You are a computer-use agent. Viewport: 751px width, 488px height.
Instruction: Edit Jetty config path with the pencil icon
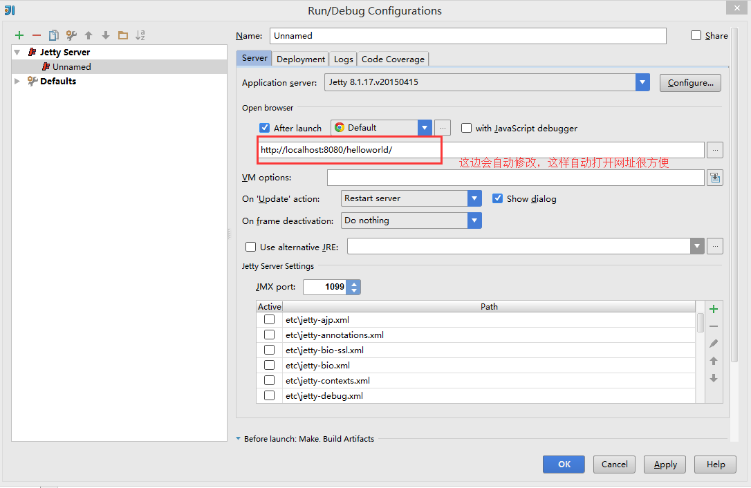coord(714,344)
